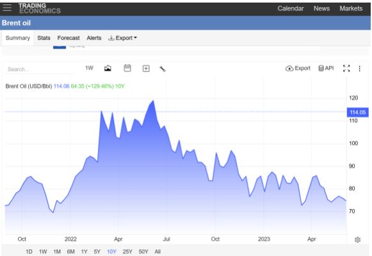Go to Trading Economics home logo
The height and width of the screenshot is (256, 372).
[x=40, y=8]
